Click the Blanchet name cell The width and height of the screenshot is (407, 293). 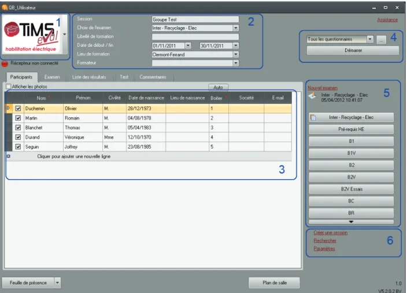coord(43,128)
